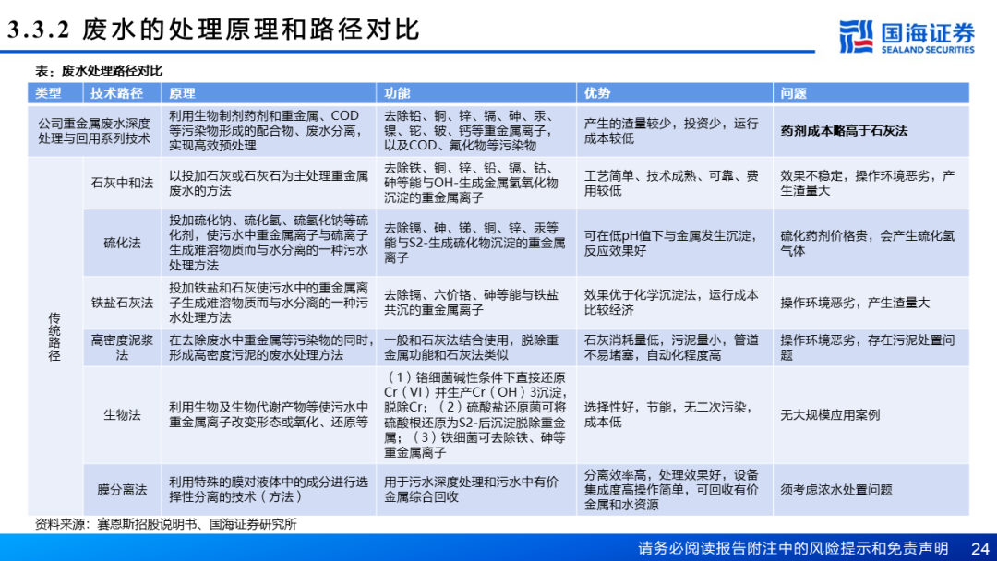Select cell 在去除废水中重金属等污染物的同时
This screenshot has height=561, width=997.
[270, 348]
